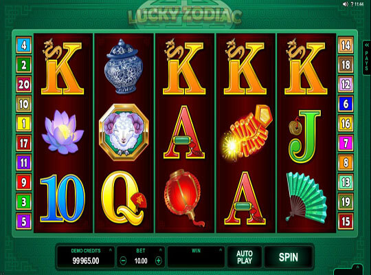Mute the game sound speaker icon
This screenshot has height=275, width=371.
pyautogui.click(x=345, y=4)
